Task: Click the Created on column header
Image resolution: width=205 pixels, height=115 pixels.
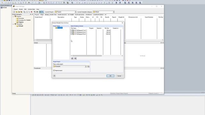Action: 116,28
